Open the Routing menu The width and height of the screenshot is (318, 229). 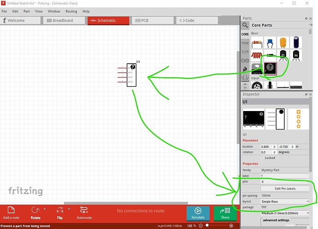pos(71,12)
